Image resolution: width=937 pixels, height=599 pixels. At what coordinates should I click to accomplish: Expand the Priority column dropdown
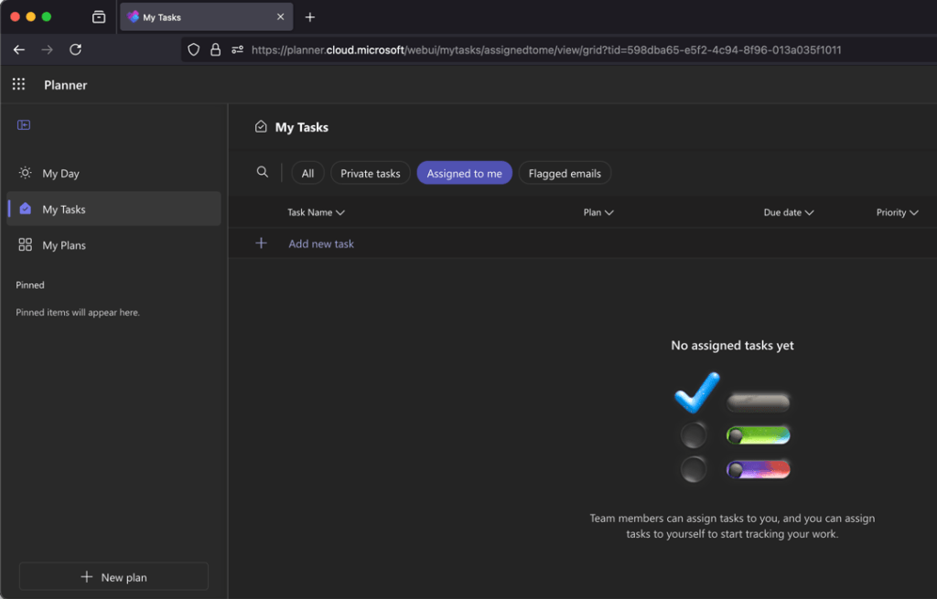pyautogui.click(x=897, y=212)
